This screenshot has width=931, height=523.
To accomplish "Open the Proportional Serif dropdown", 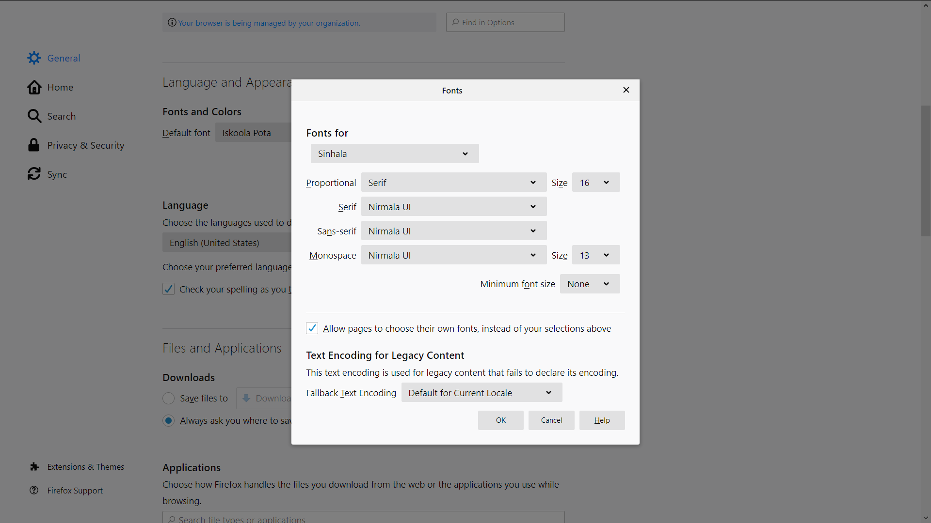I will 454,183.
